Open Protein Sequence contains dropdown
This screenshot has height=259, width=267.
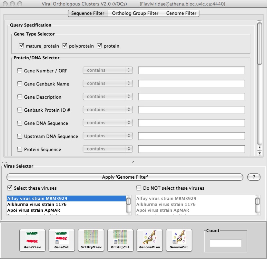pyautogui.click(x=108, y=149)
